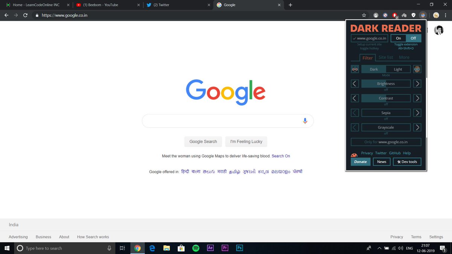This screenshot has height=254, width=452.
Task: Decrease Brightness with the left arrow
Action: point(354,83)
